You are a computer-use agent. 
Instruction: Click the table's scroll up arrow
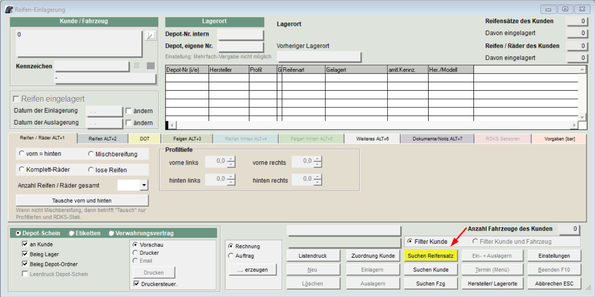(582, 70)
